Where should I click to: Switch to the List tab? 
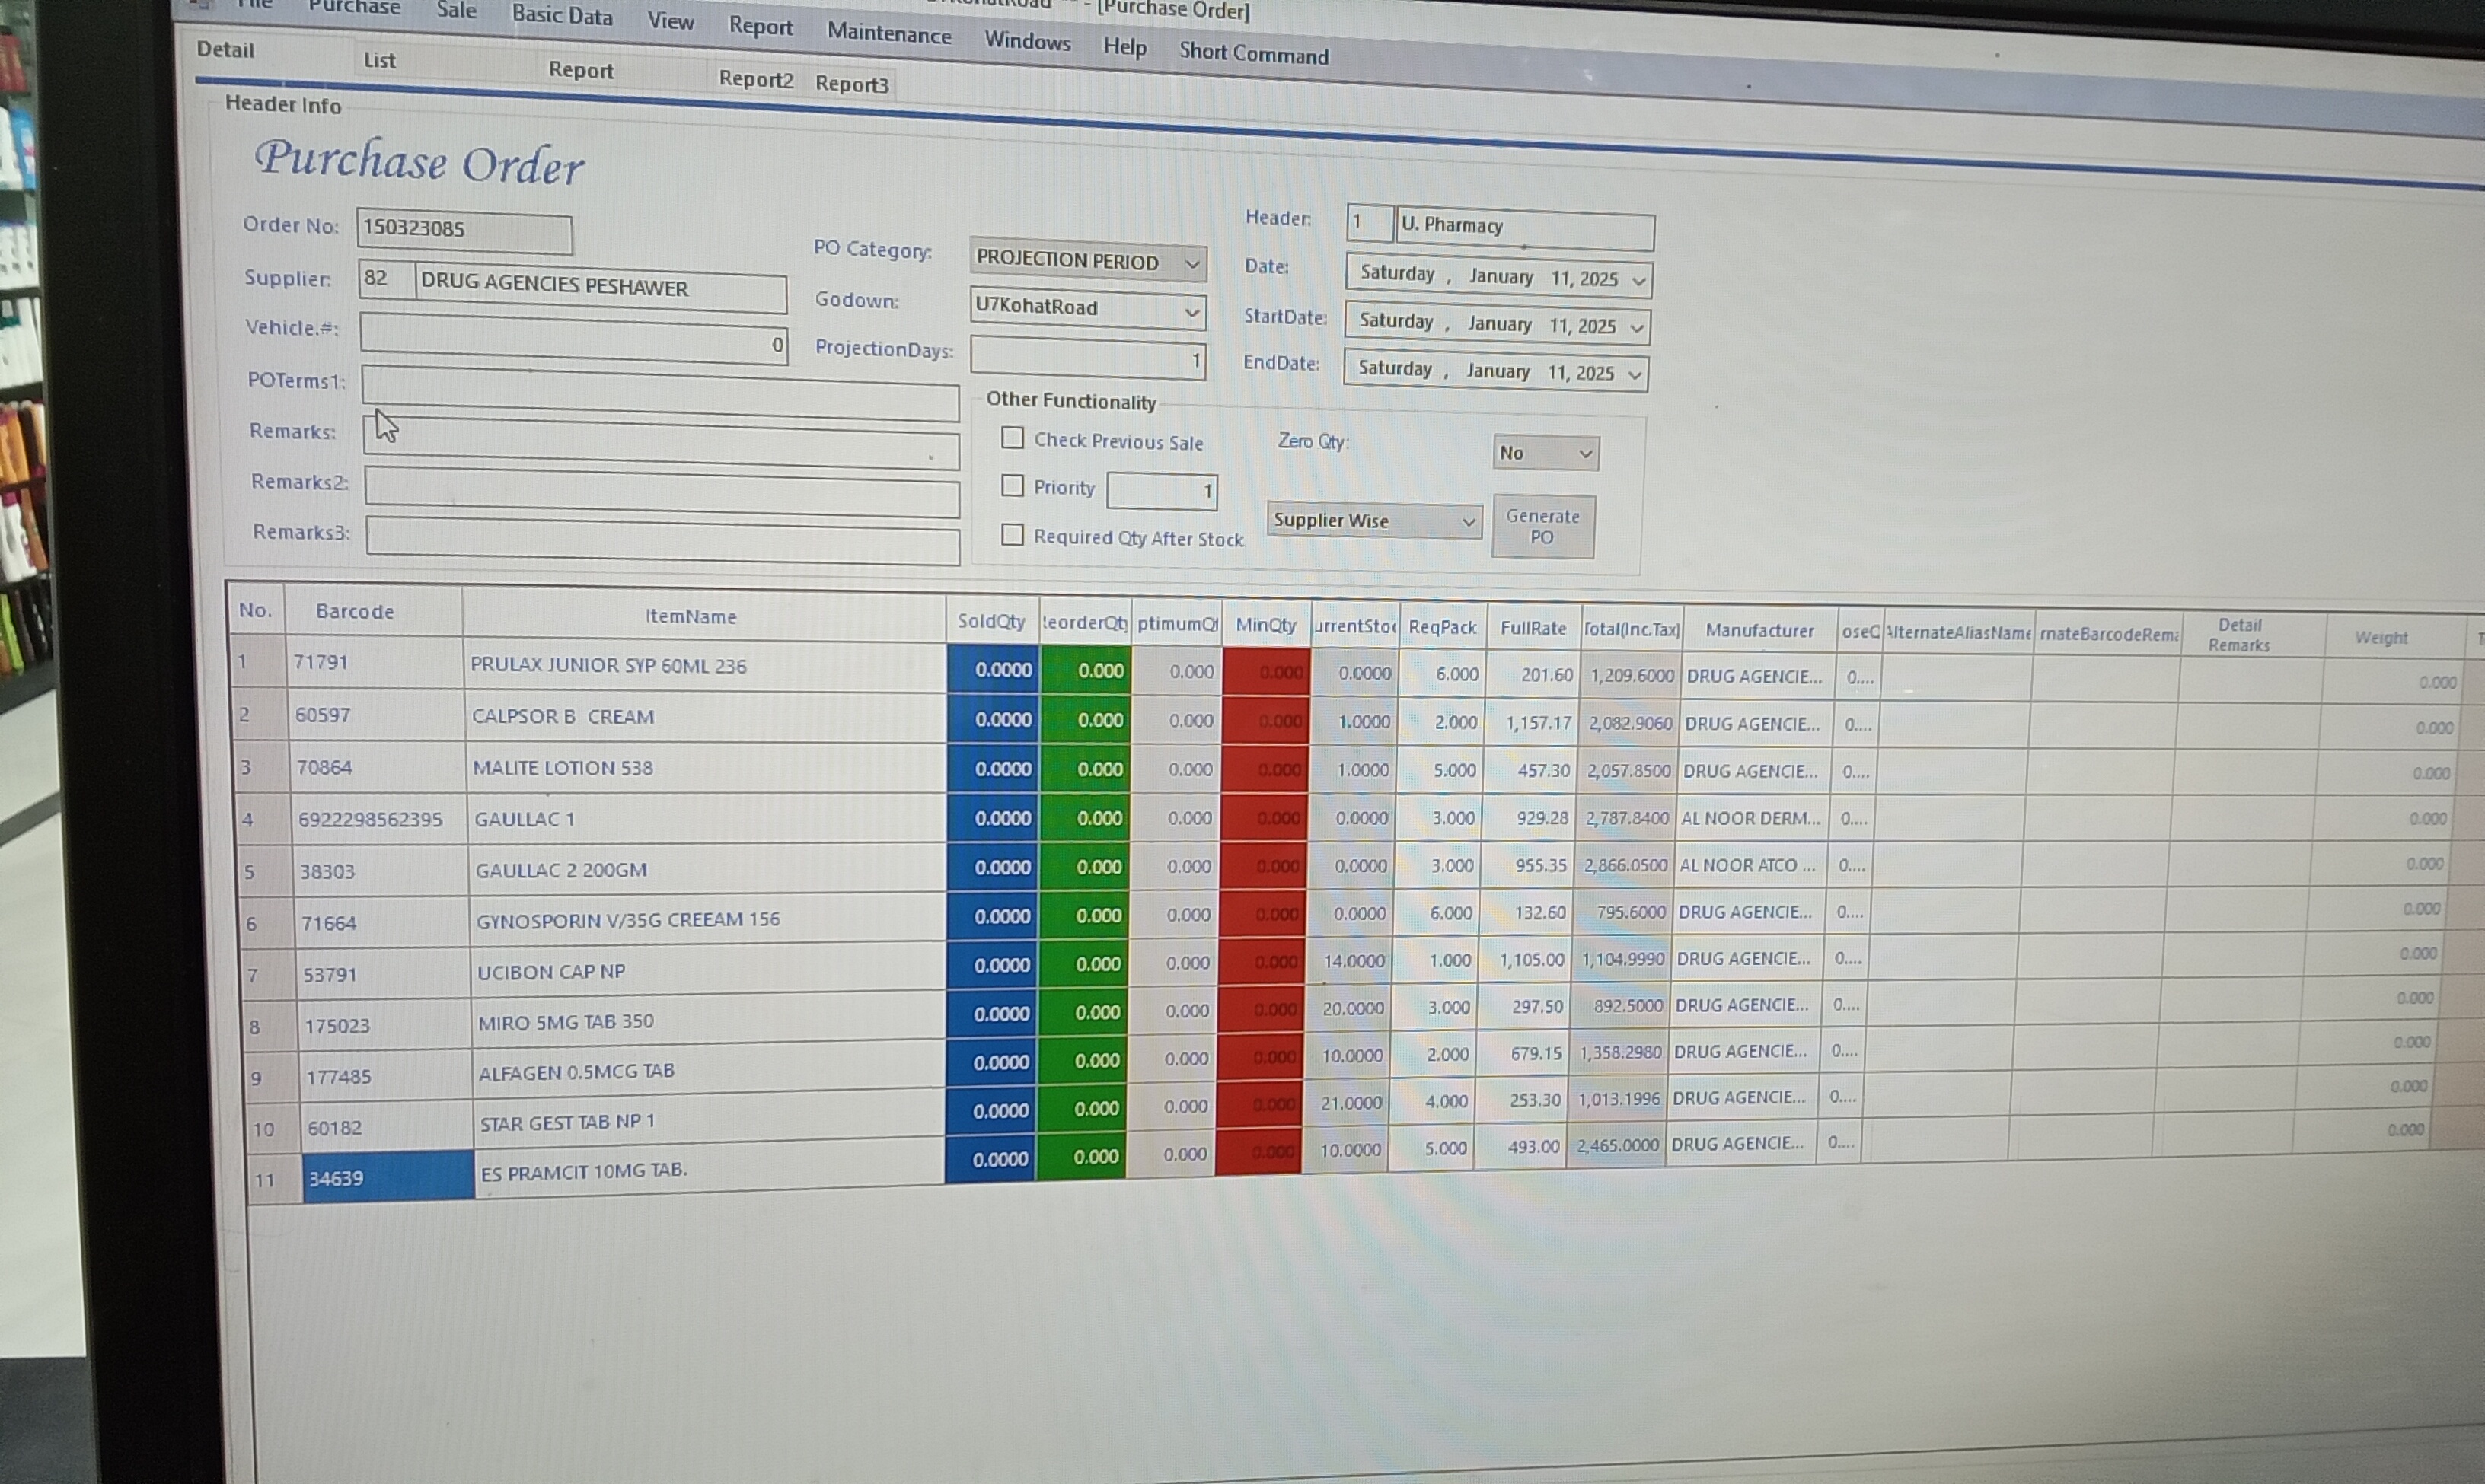[379, 60]
